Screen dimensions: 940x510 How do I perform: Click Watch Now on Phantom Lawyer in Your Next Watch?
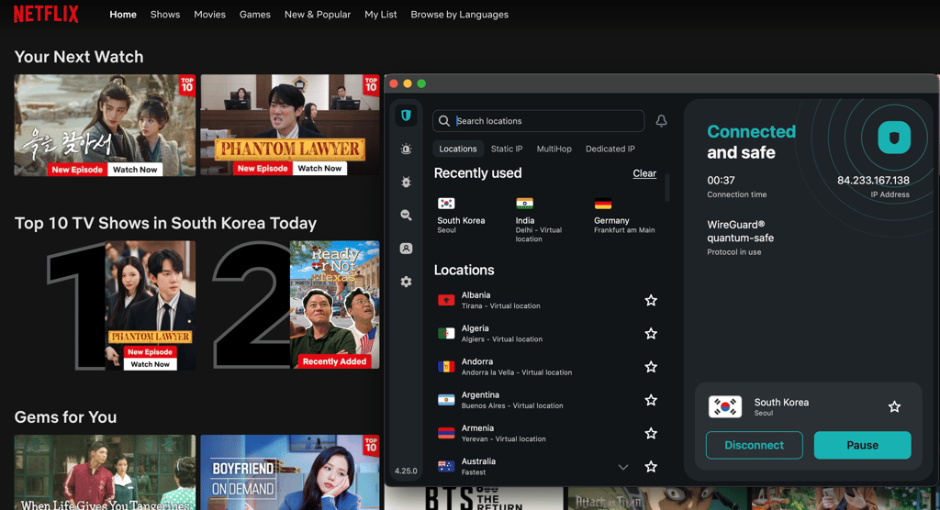(x=319, y=169)
